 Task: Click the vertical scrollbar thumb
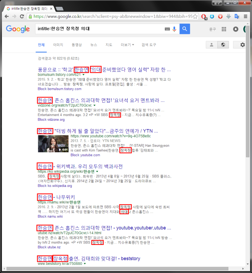248,92
